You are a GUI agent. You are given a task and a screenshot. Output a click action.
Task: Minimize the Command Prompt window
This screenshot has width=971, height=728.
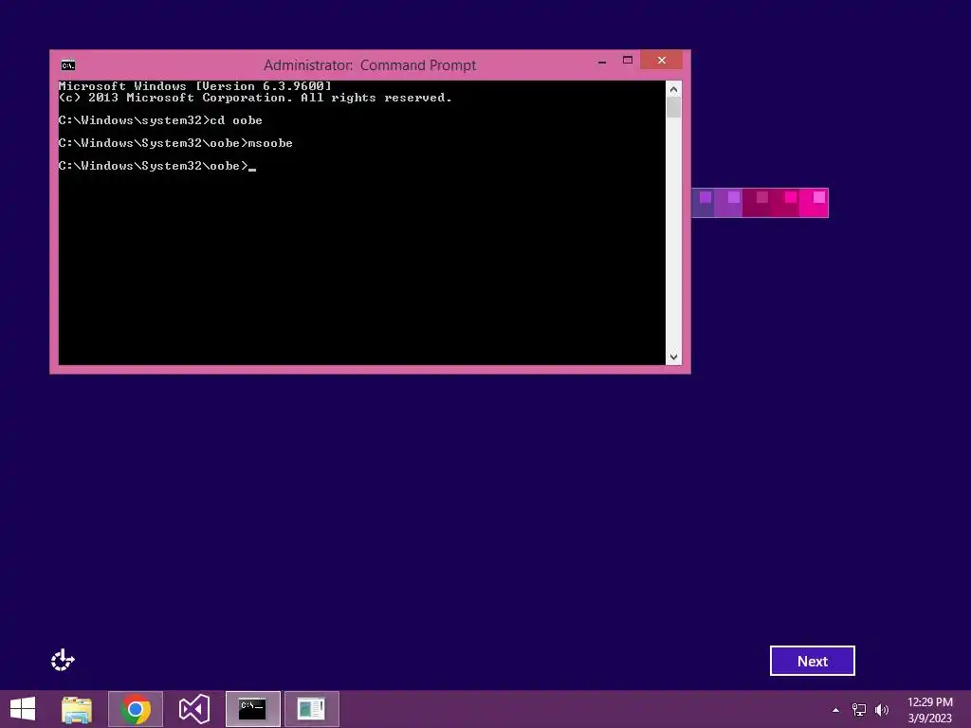[x=602, y=61]
